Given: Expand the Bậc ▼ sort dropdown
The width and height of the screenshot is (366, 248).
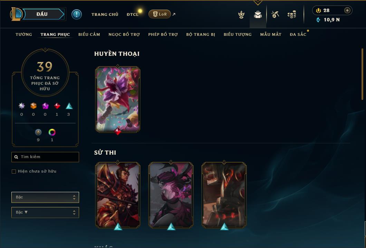Looking at the screenshot, I should click(45, 213).
